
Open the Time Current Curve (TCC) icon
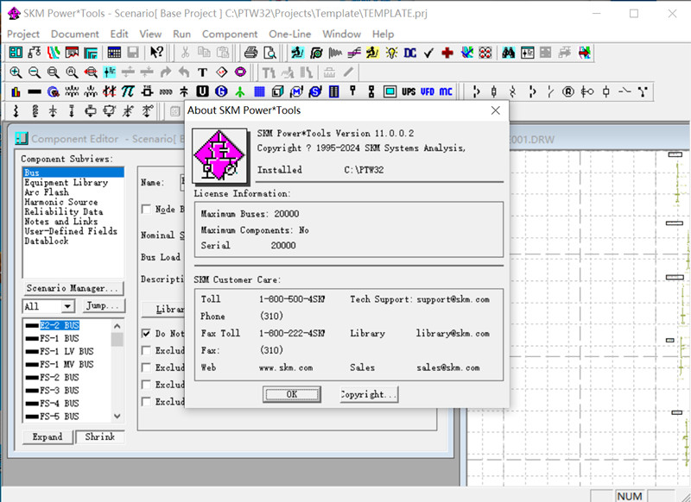(x=54, y=53)
